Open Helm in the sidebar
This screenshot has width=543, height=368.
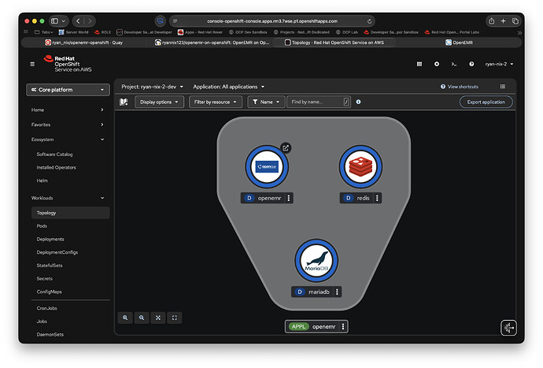click(42, 180)
